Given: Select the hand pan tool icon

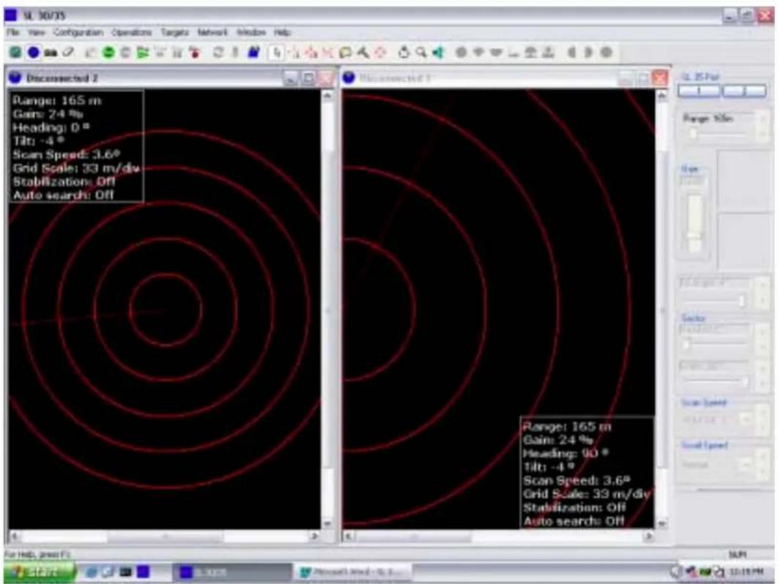Looking at the screenshot, I should point(404,53).
